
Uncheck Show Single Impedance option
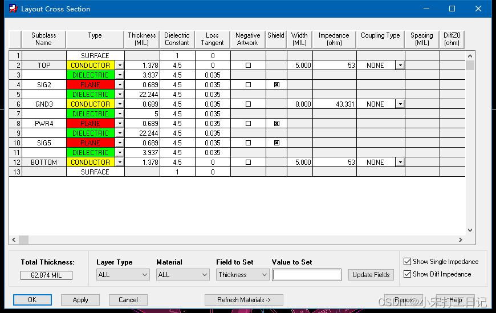[407, 262]
